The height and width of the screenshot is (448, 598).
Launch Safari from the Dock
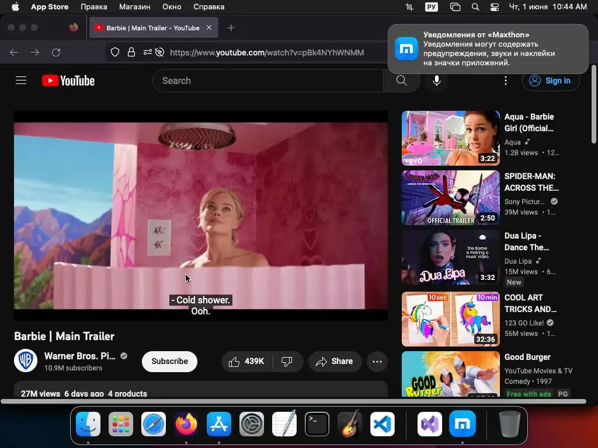(154, 423)
